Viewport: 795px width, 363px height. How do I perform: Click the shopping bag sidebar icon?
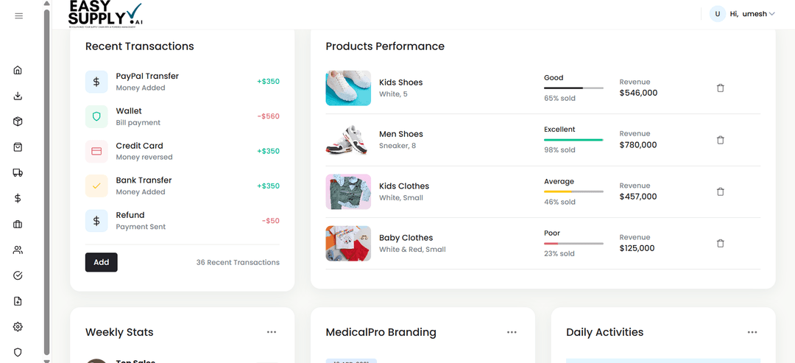pos(18,147)
